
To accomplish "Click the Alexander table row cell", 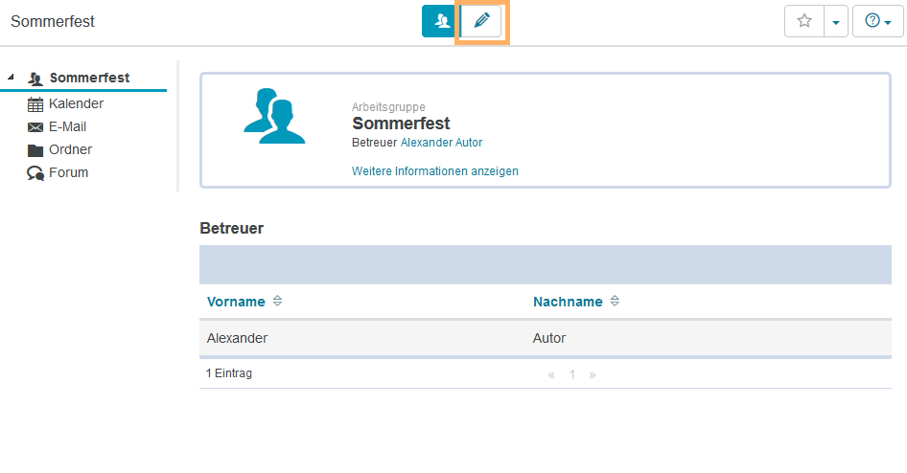I will (x=238, y=338).
